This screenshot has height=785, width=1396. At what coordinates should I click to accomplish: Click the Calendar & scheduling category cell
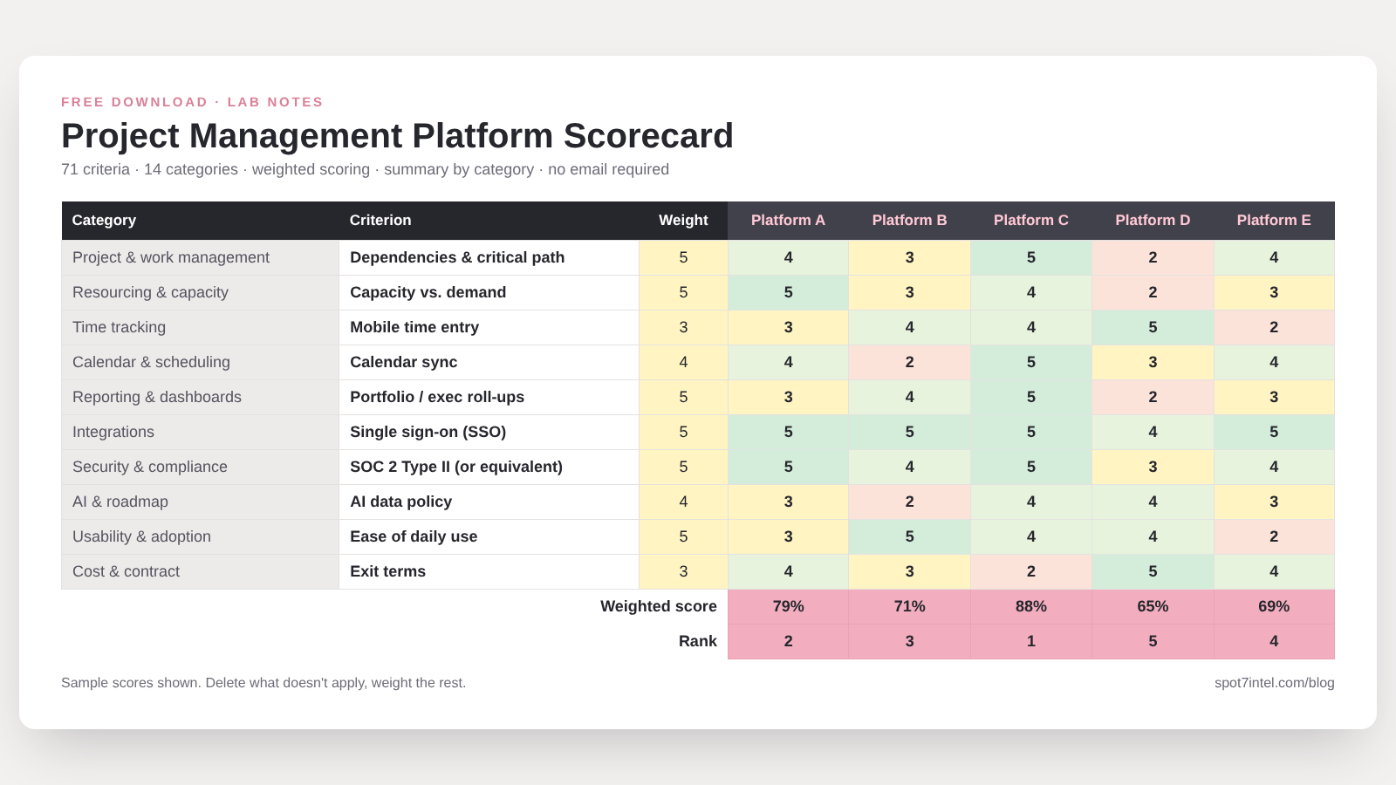201,362
